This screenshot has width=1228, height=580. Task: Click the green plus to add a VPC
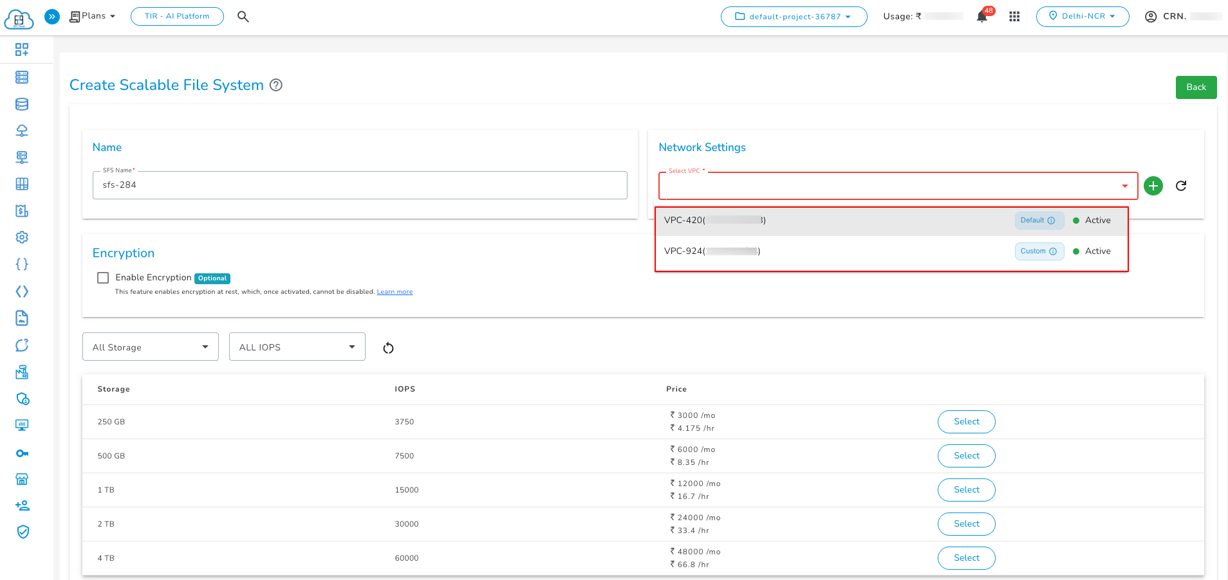pyautogui.click(x=1153, y=186)
